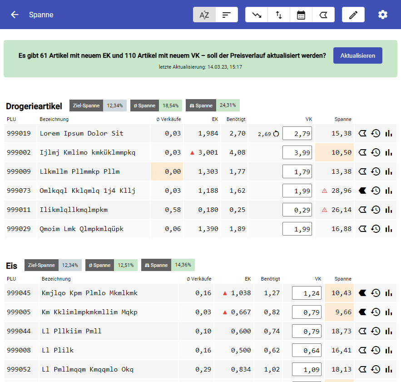Edit VK field with value 1,24
Screen dimensions: 401x382
(307, 293)
